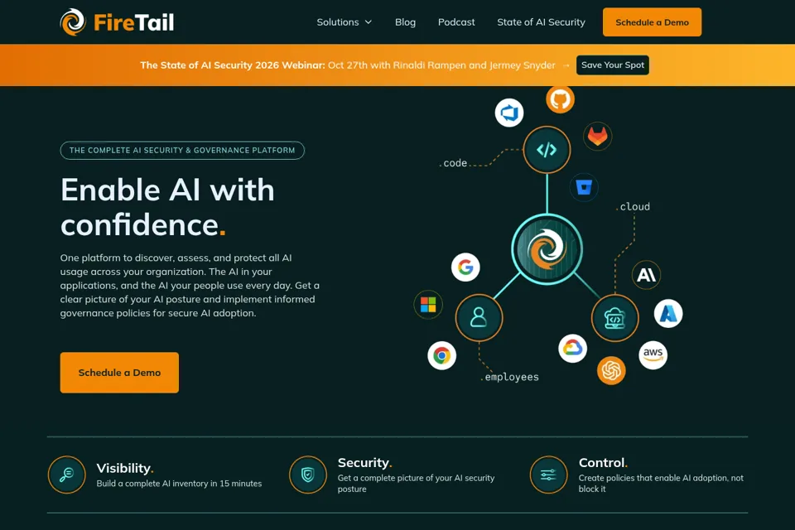Click the GitLab fox icon

coord(597,136)
